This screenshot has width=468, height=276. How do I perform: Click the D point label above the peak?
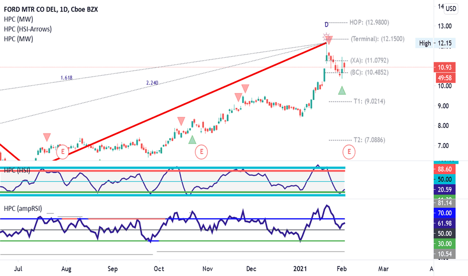point(326,25)
